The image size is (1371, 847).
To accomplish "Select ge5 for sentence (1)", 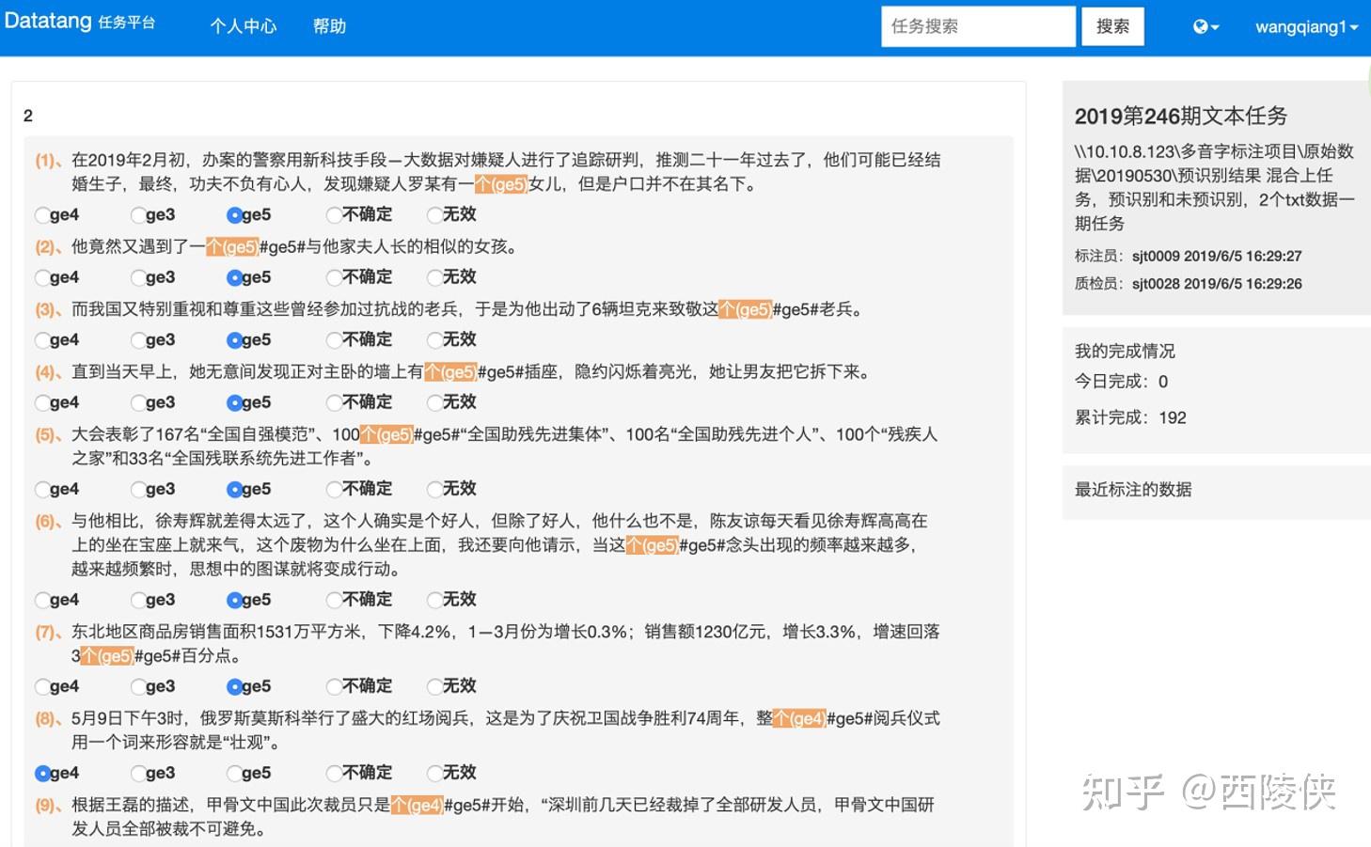I will 234,215.
